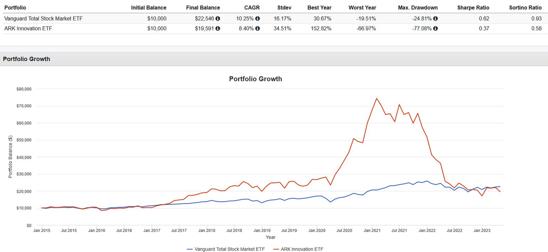Open the Final Balance info tooltip for Vanguard ETF
The image size is (548, 252).
[218, 18]
